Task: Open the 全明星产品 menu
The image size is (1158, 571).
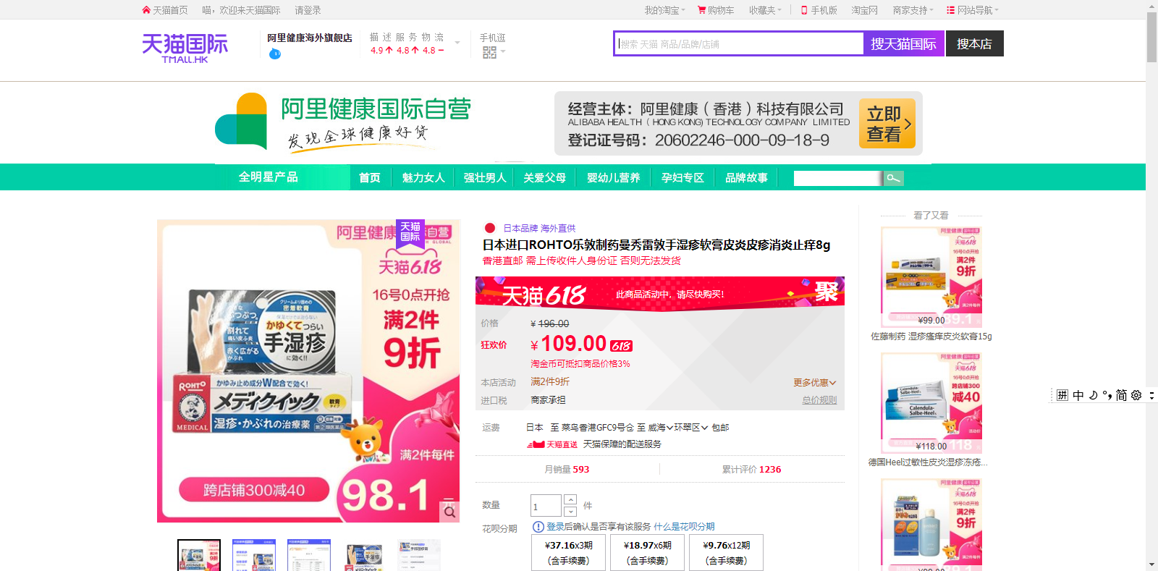Action: [x=269, y=177]
